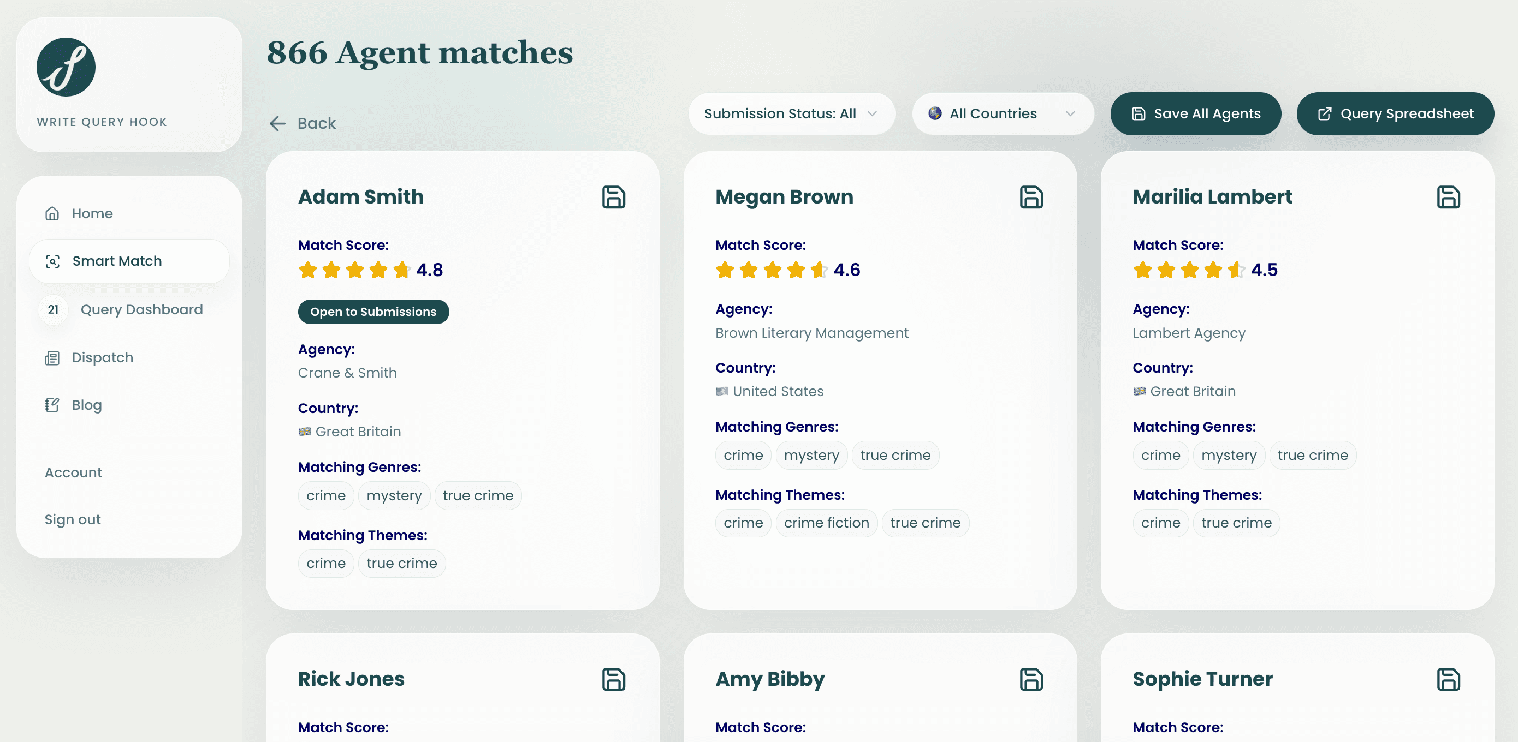Save Marilia Lambert via her floppy disk icon
This screenshot has height=742, width=1518.
click(1450, 198)
